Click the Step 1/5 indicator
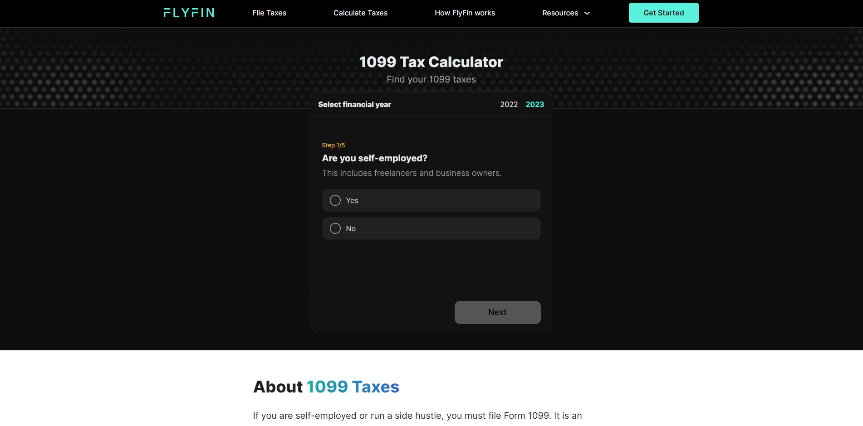 (333, 145)
